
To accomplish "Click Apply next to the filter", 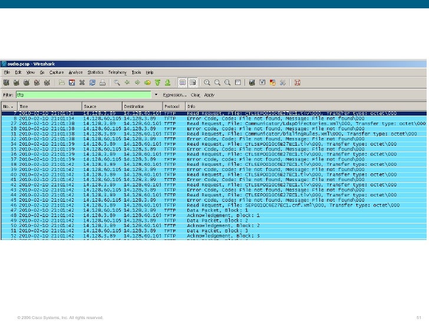I will [209, 95].
